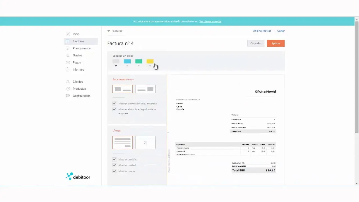Toggle Mostrar cantidad checkbox
359x202 pixels.
(114, 159)
